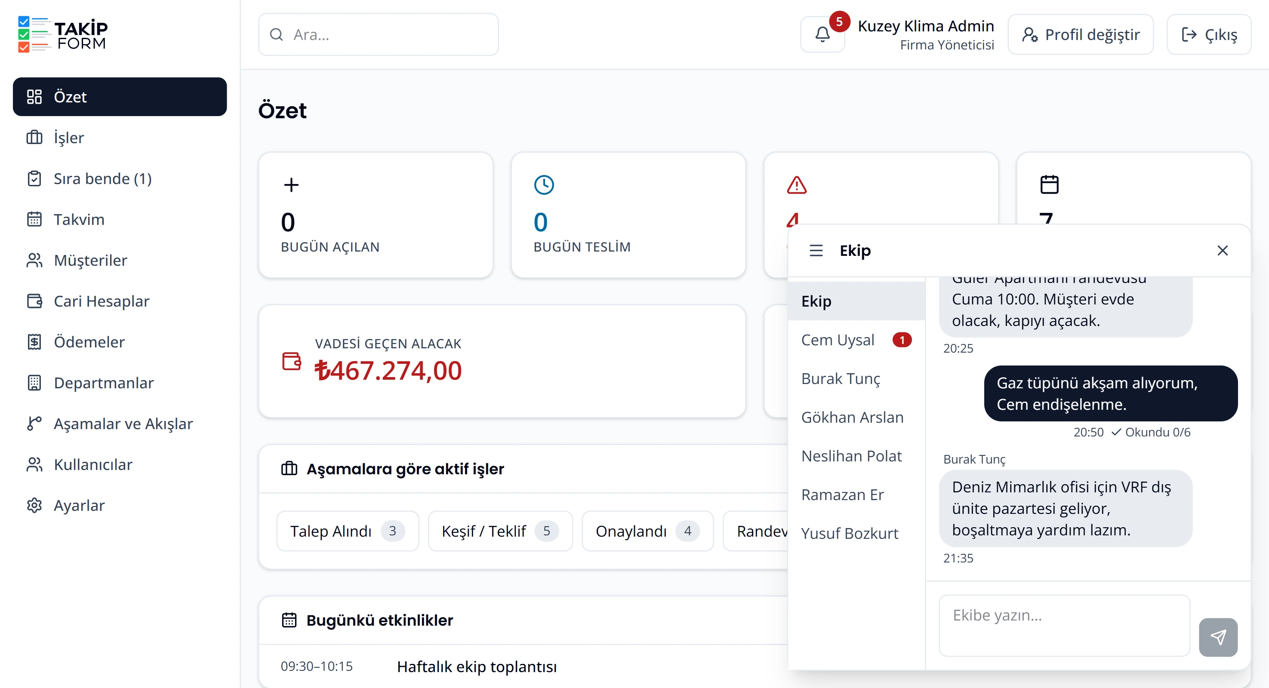Click the search magnifier icon

point(276,34)
